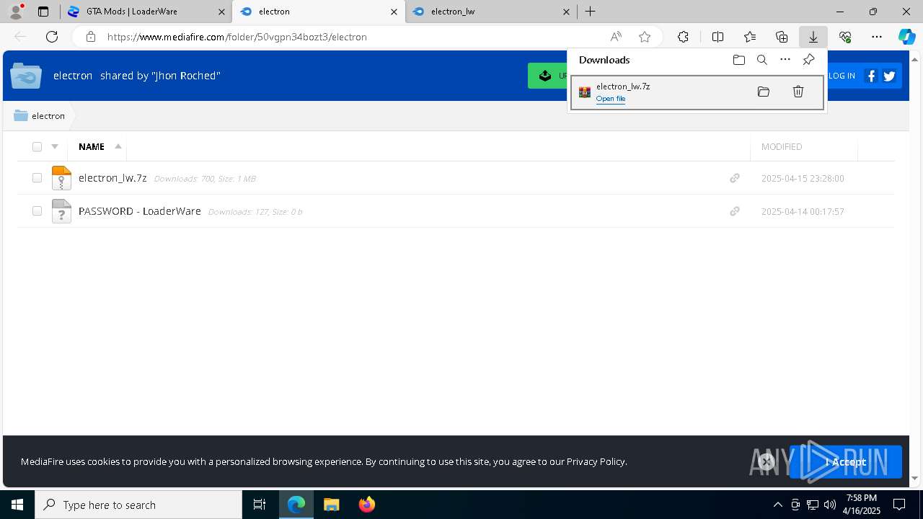Viewport: 923px width, 519px height.
Task: Show hidden system tray icons
Action: pos(777,505)
